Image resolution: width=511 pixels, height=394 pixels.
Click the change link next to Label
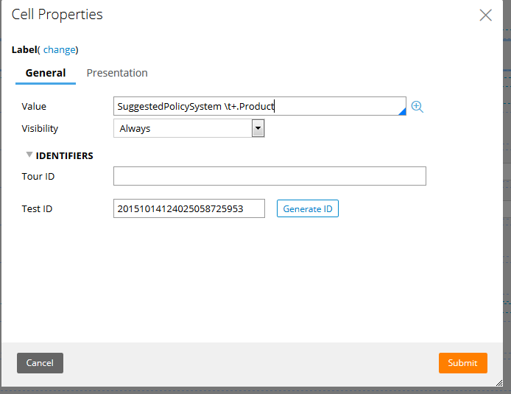point(60,50)
